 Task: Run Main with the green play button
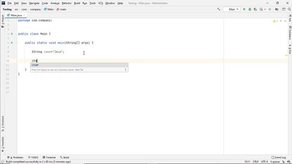[244, 9]
